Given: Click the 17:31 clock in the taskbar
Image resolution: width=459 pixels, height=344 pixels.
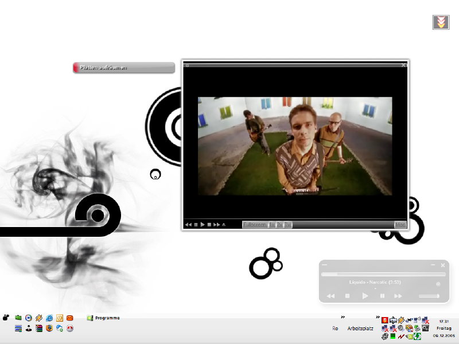Looking at the screenshot, I should click(444, 321).
